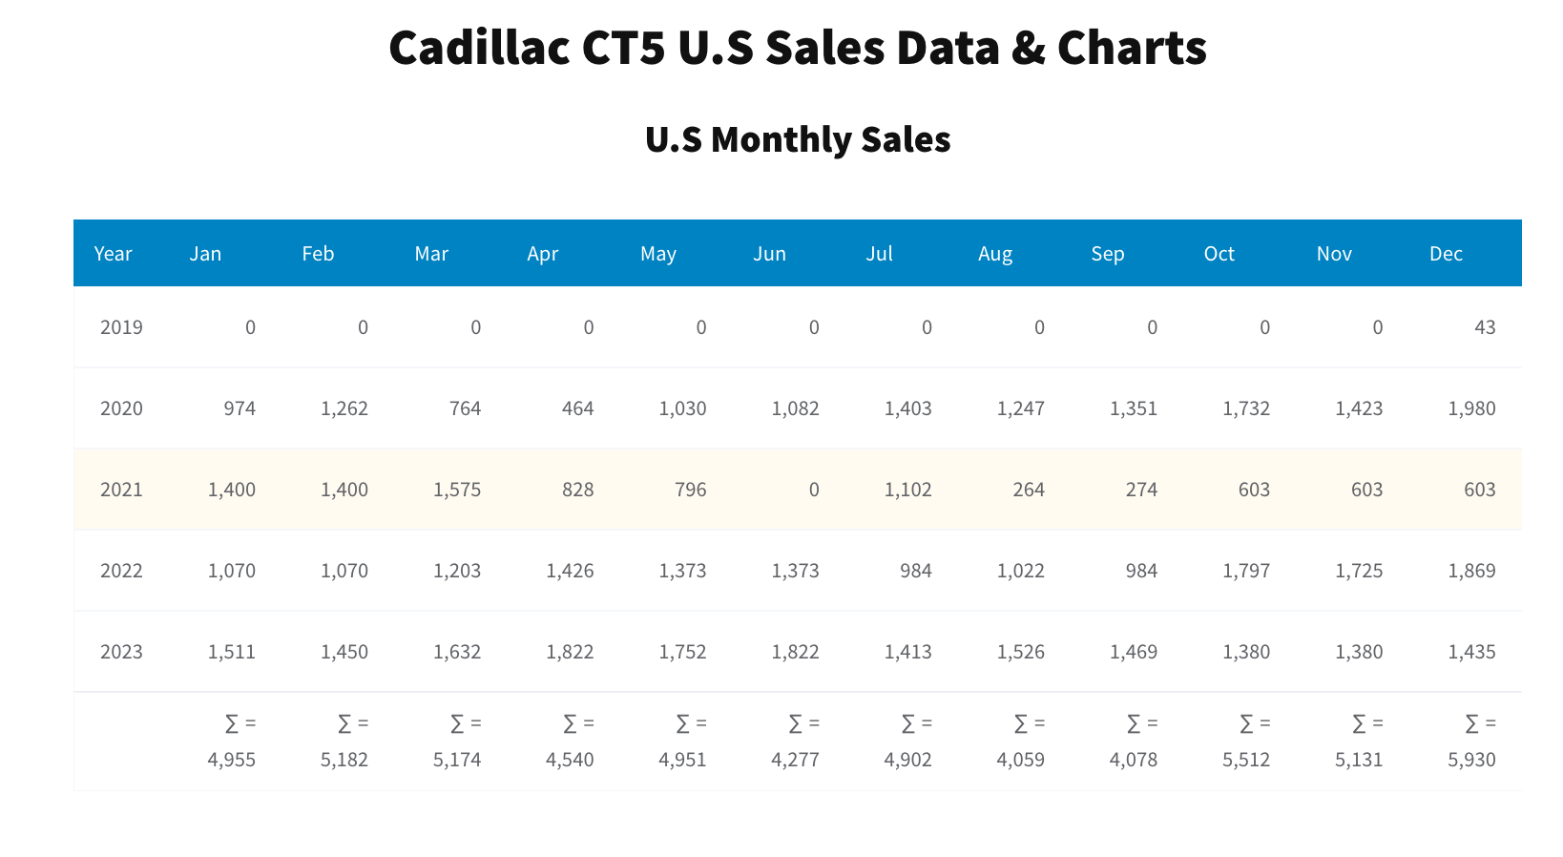Click the Jun column header
This screenshot has width=1563, height=857.
[769, 254]
